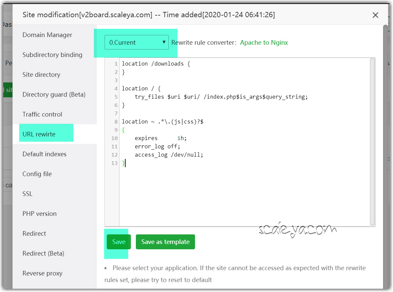Switch to PHP version tab

point(39,214)
